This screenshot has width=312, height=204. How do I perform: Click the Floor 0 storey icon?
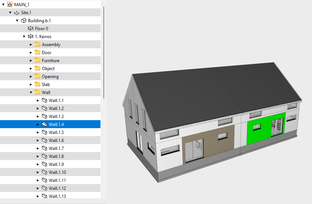click(31, 29)
